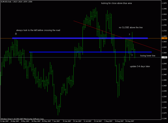
Task: Click the 1.3395 price scale label
Action: pyautogui.click(x=164, y=91)
